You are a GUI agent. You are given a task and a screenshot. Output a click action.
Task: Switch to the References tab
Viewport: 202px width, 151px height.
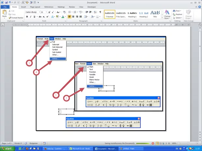[x=49, y=7]
